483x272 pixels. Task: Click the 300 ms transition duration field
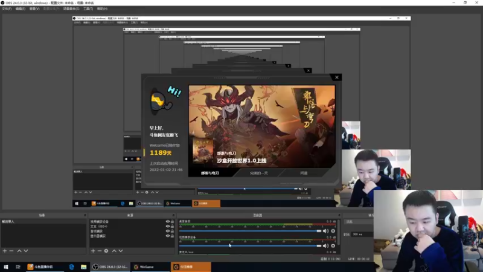click(363, 235)
